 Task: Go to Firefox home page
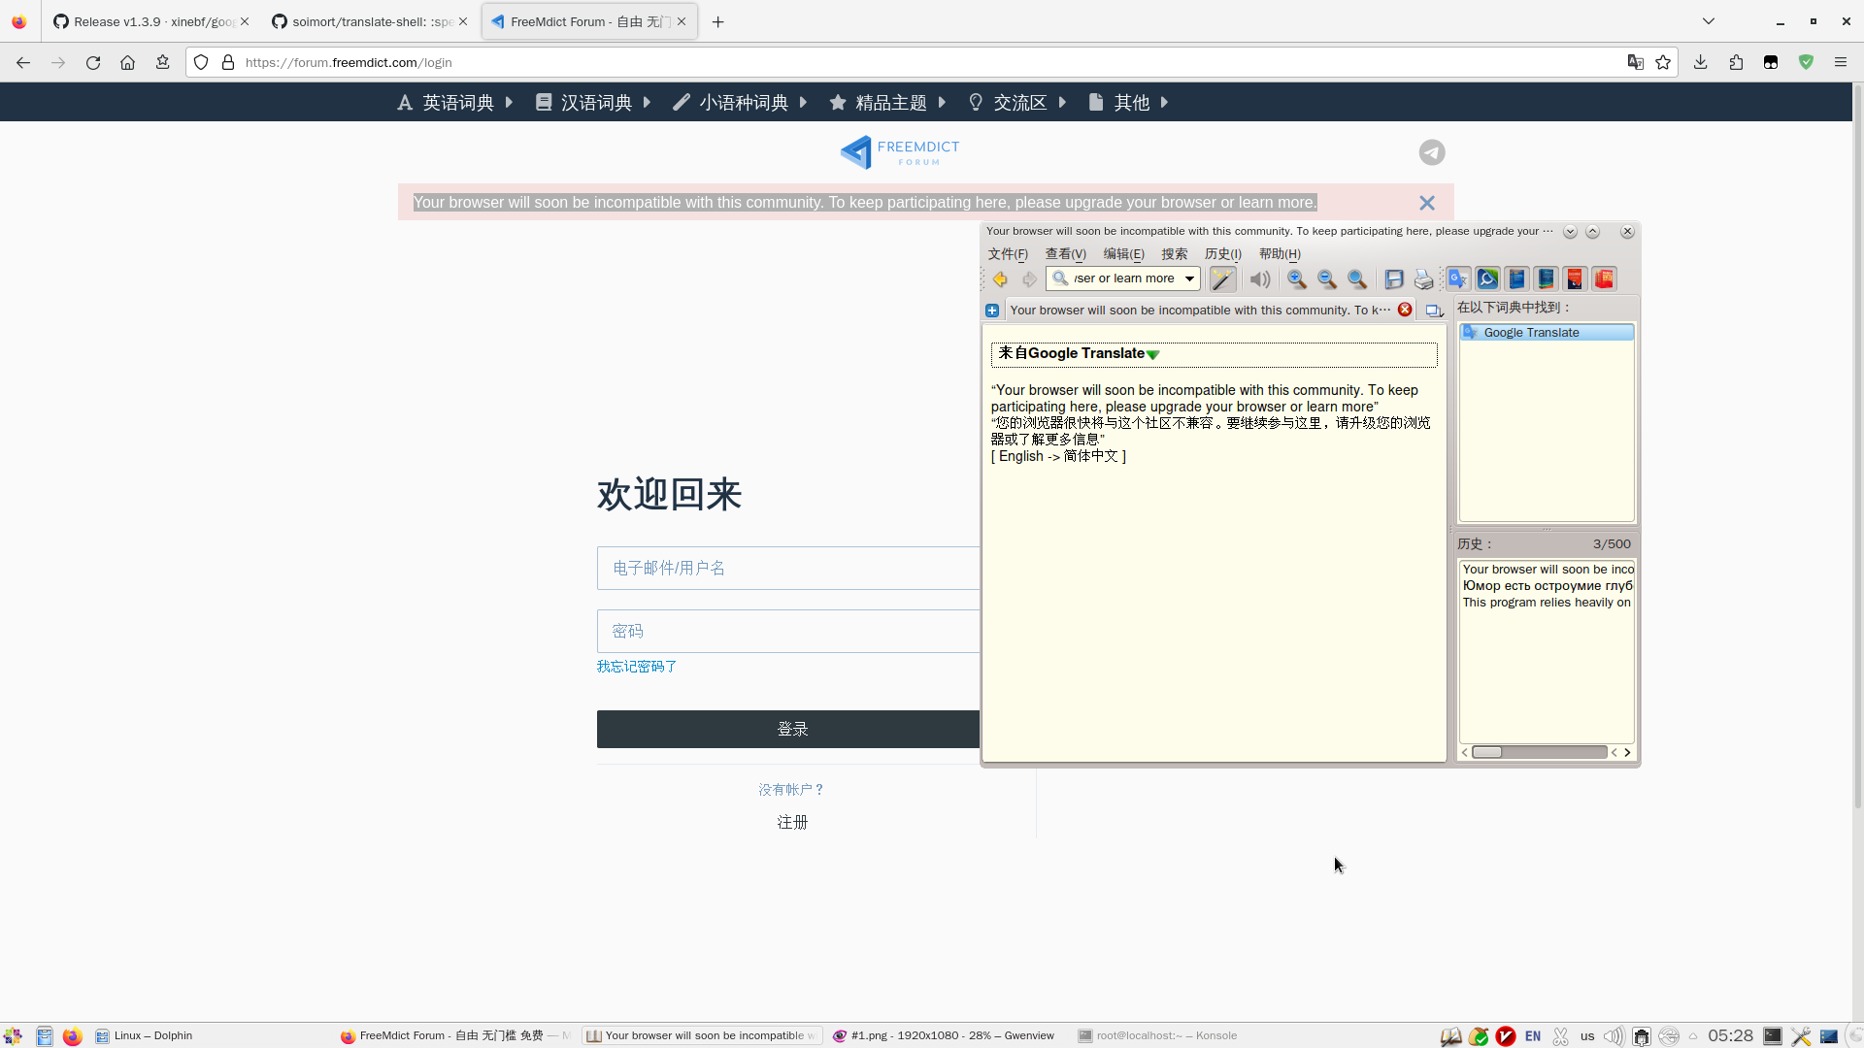pos(127,62)
